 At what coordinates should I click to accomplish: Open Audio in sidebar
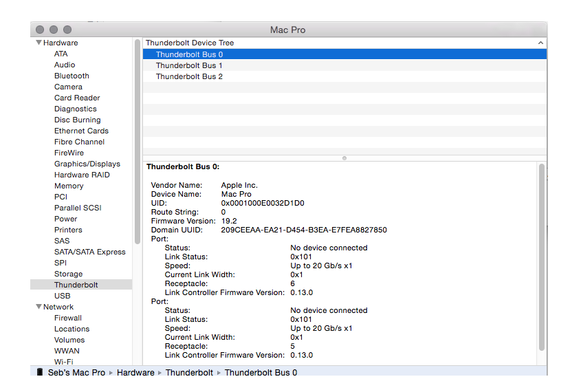65,65
